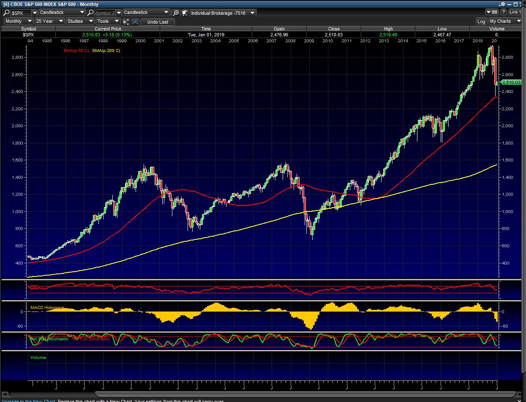Click the %K Full Stochastic label
This screenshot has height=402, width=526.
point(49,339)
